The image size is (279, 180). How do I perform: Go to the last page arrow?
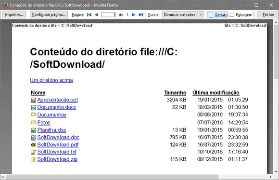(141, 15)
